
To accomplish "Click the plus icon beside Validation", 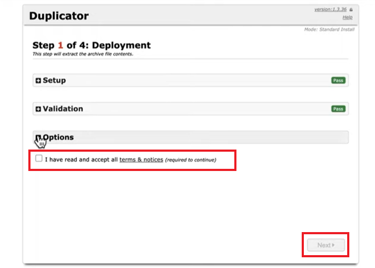I will [x=39, y=109].
